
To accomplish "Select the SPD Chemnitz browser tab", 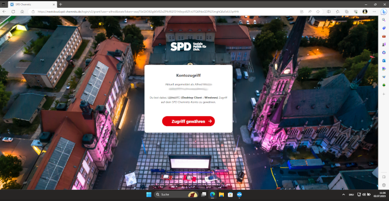I will click(x=32, y=4).
